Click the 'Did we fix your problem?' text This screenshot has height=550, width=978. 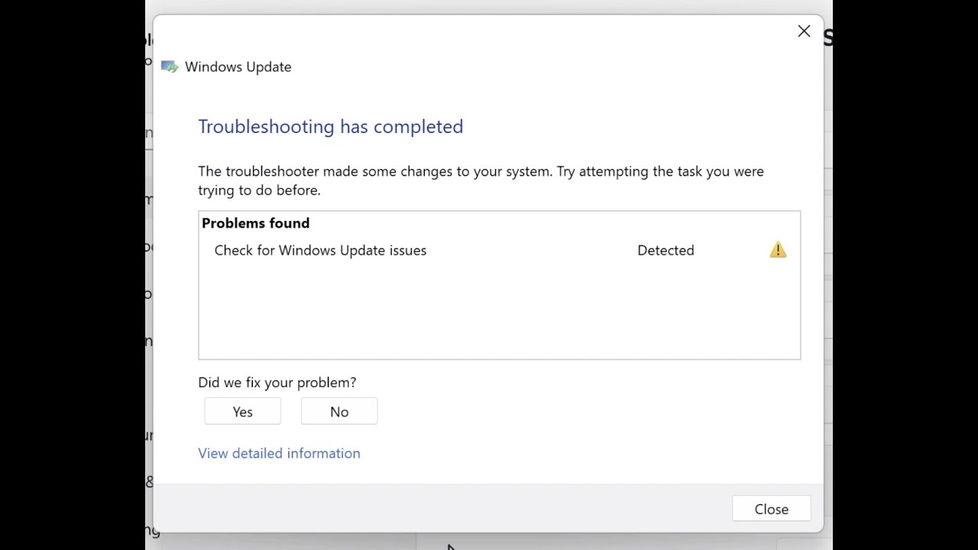[277, 383]
